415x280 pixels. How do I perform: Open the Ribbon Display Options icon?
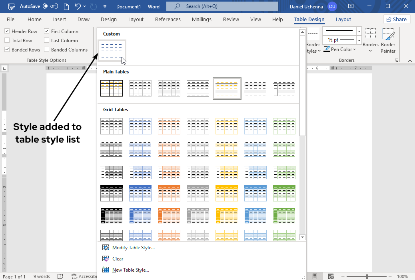click(x=351, y=6)
